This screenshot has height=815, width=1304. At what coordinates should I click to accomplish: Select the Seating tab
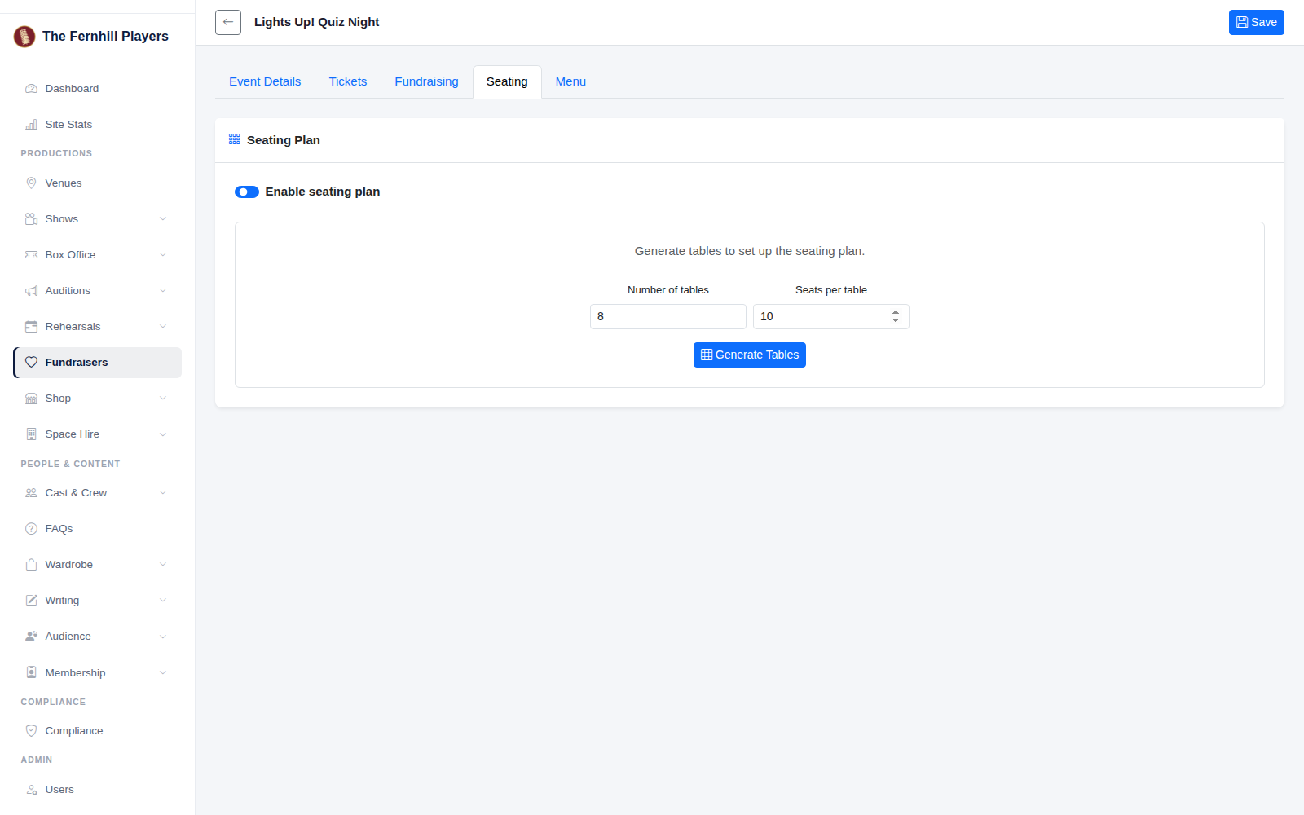click(507, 81)
